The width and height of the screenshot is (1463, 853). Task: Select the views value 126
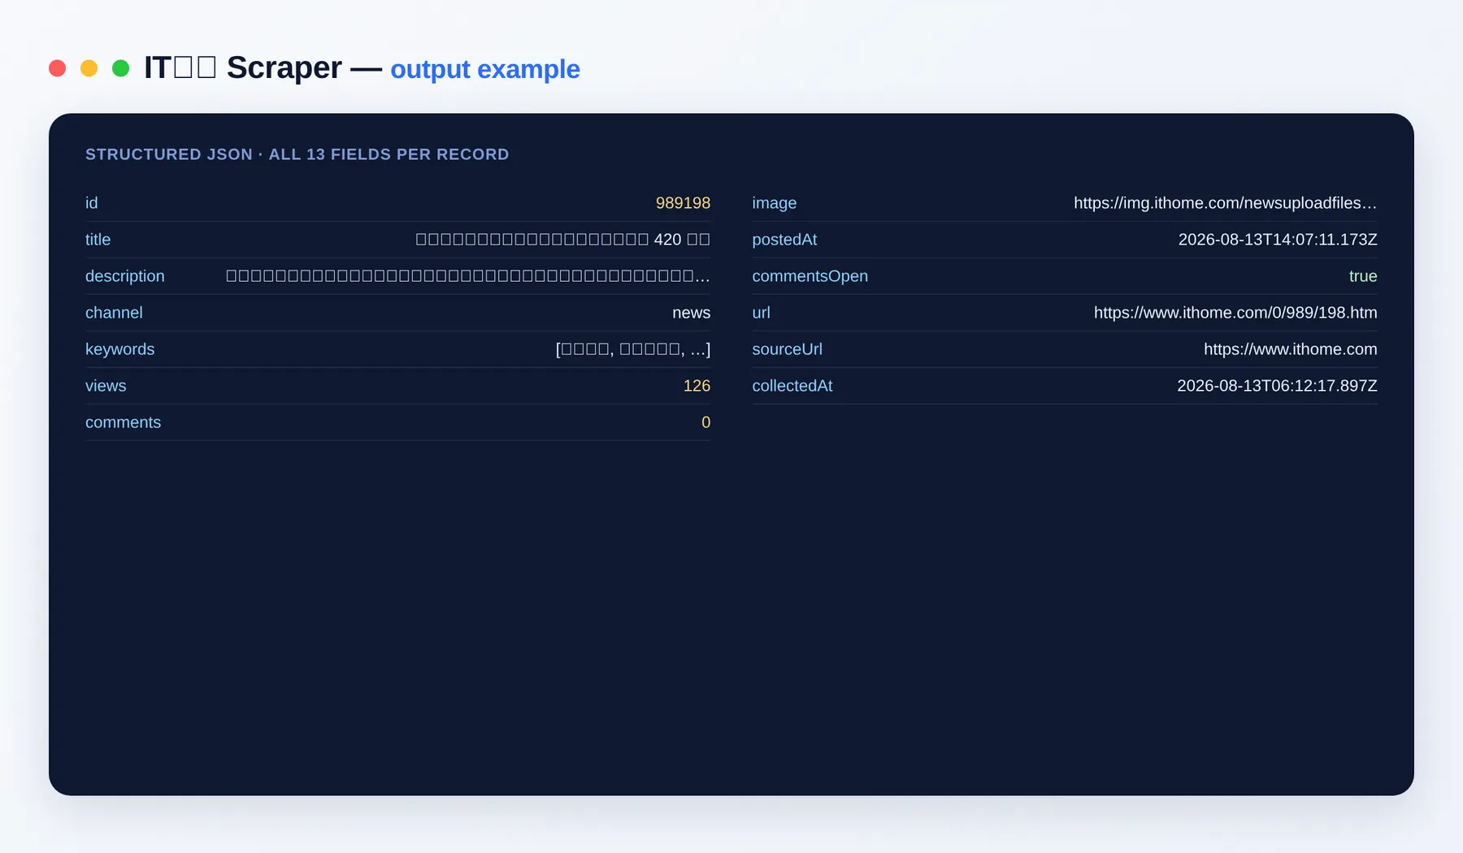[697, 386]
